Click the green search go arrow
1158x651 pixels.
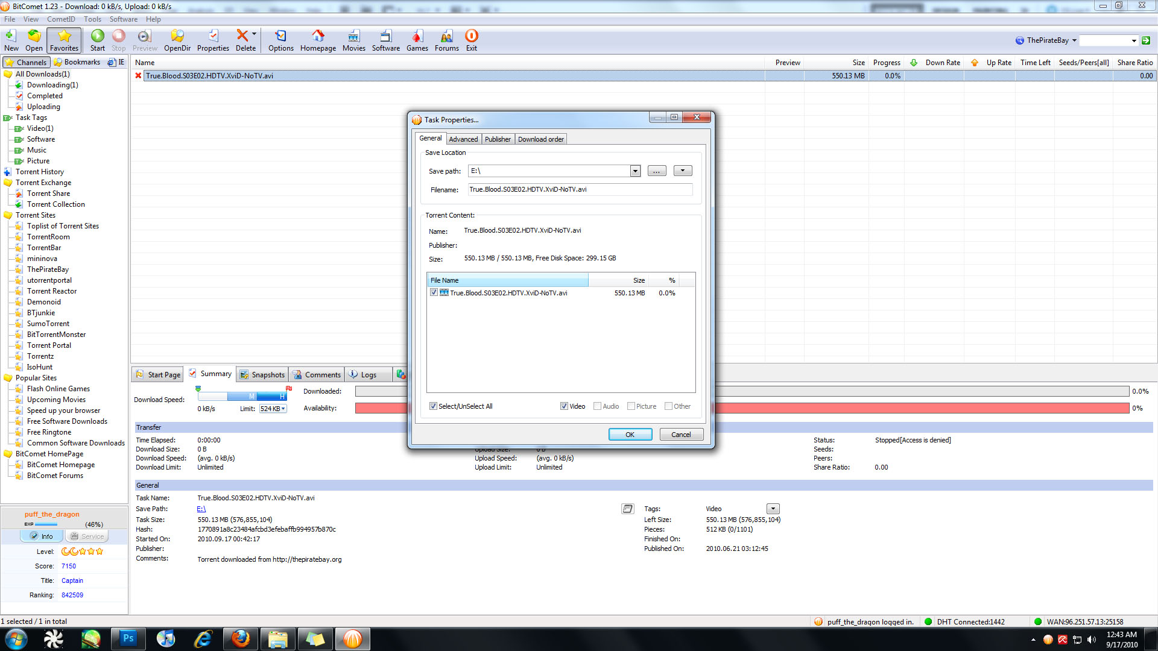(x=1146, y=40)
